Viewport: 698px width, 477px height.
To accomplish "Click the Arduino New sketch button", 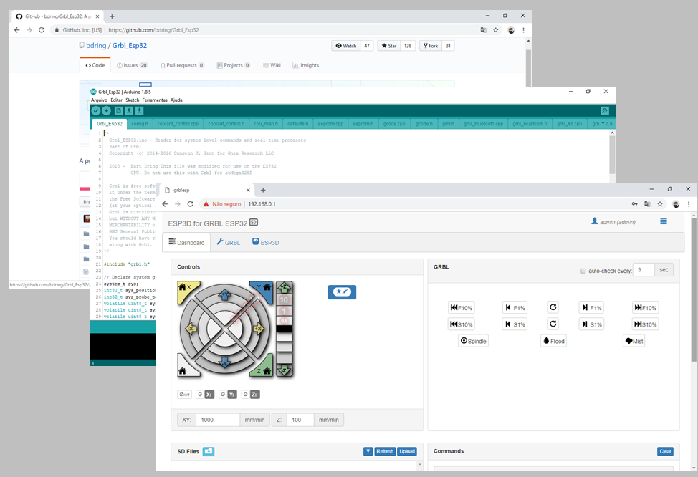I will tap(118, 110).
